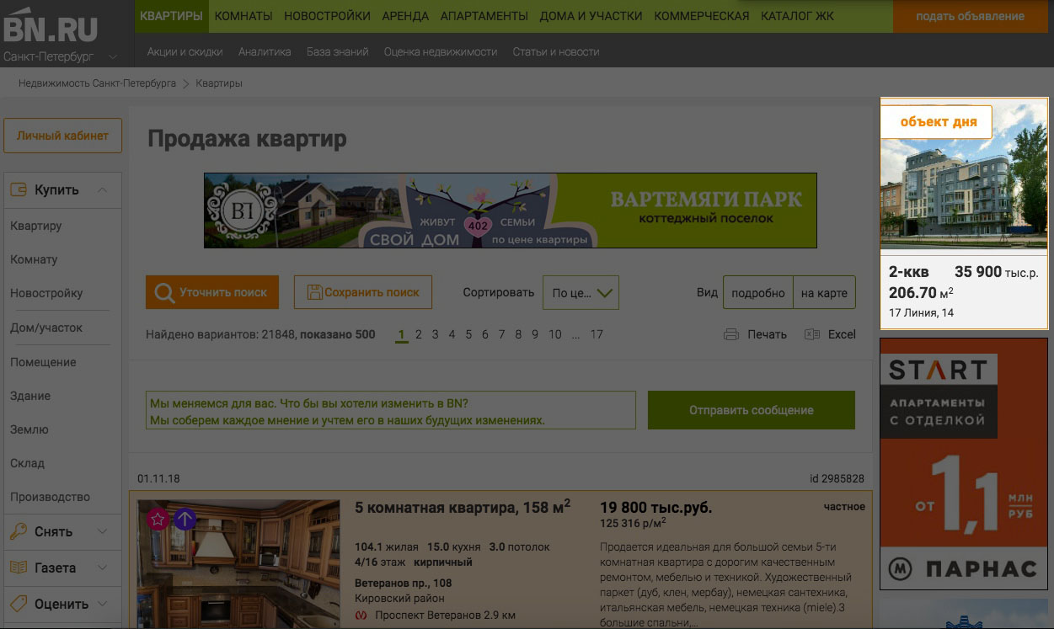Click the printer icon next to Печать
1054x629 pixels.
[x=731, y=334]
